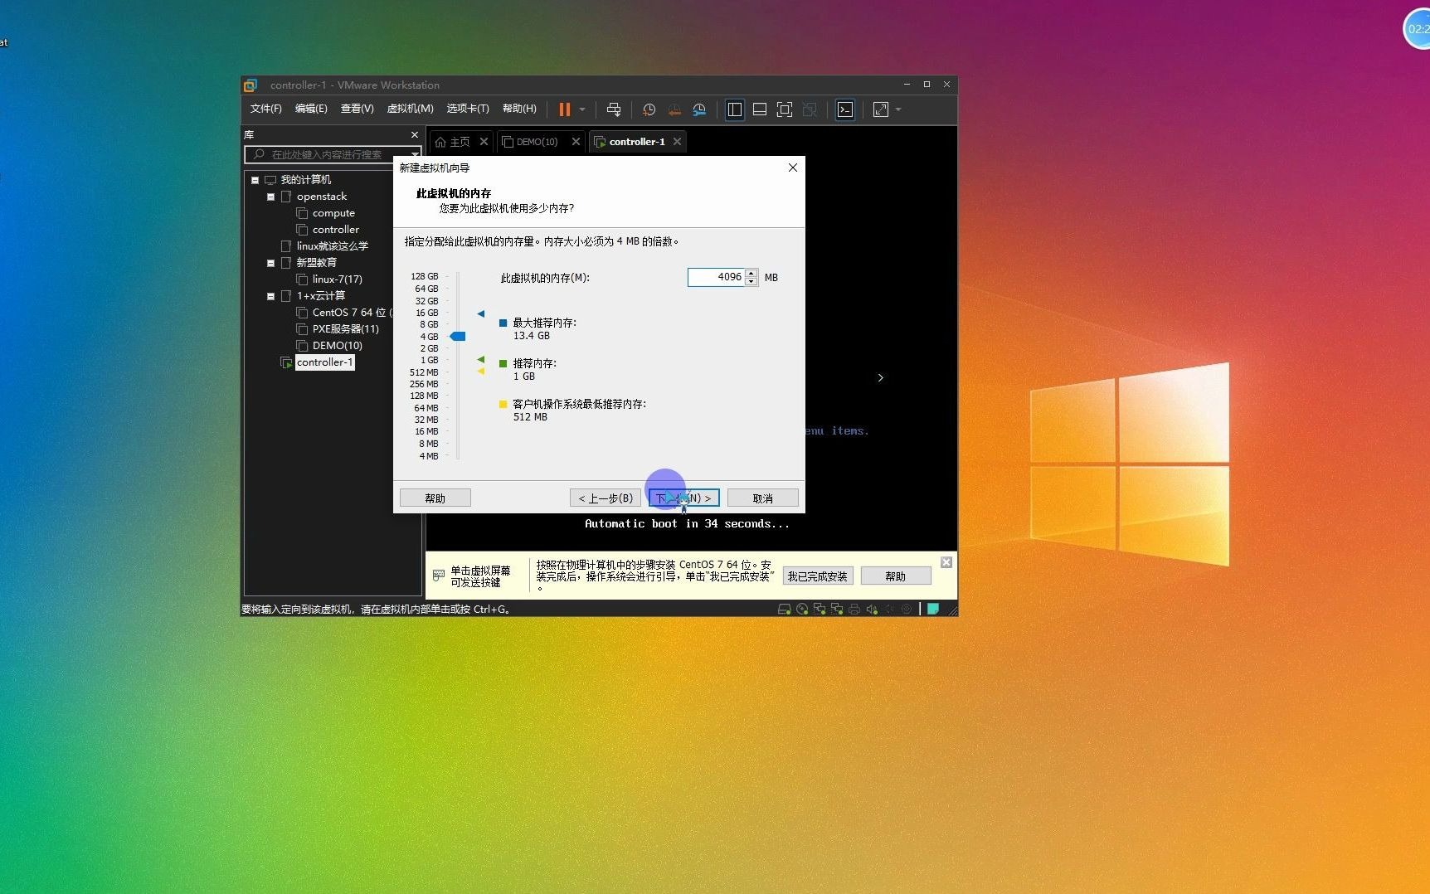Click the teal message log icon
Image resolution: width=1430 pixels, height=894 pixels.
pyautogui.click(x=933, y=609)
